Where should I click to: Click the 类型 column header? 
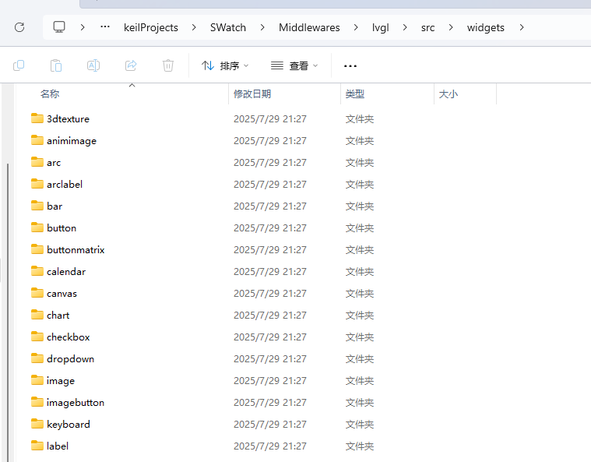pos(355,93)
